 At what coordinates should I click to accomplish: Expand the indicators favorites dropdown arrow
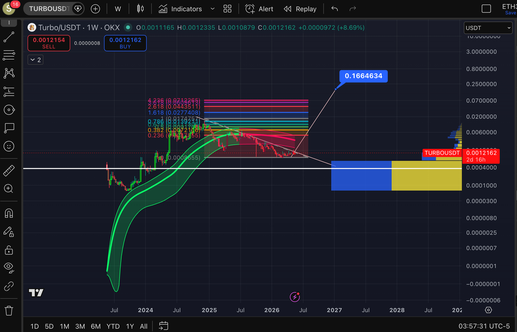click(x=212, y=9)
